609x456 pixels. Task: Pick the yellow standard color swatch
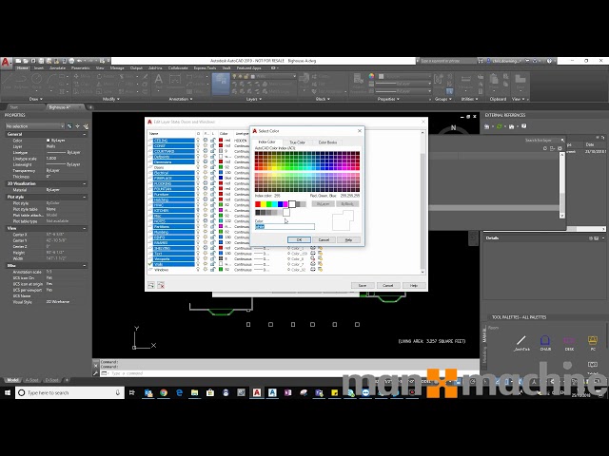pos(263,204)
